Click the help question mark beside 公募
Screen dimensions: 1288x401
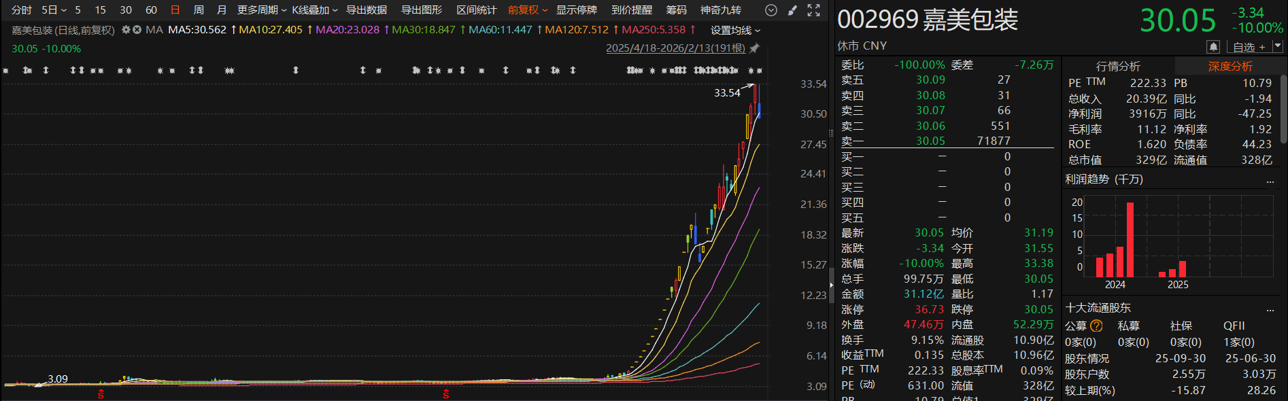pyautogui.click(x=1096, y=326)
